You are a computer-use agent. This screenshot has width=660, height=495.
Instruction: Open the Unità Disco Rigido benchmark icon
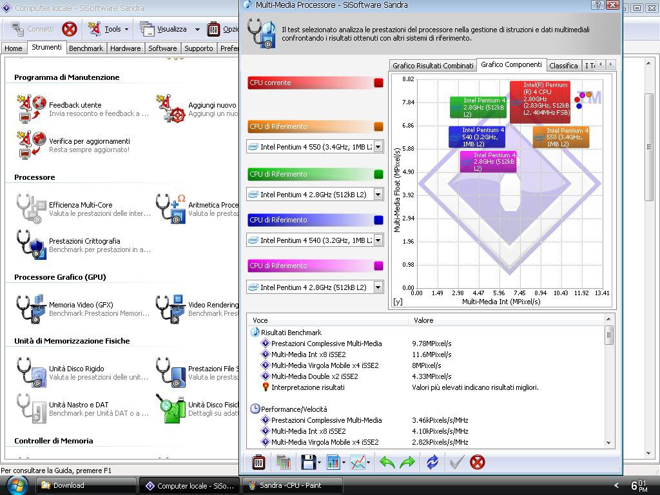pos(31,373)
